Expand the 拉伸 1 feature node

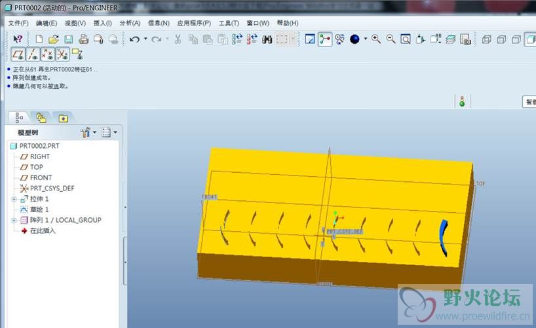(x=14, y=199)
